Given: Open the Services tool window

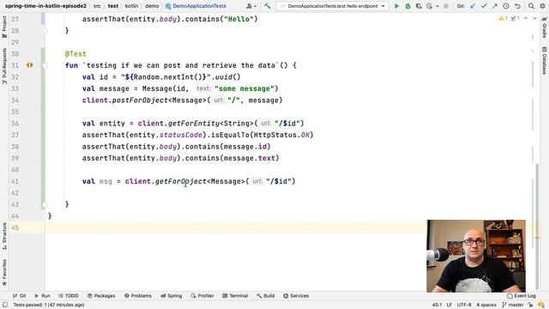Looking at the screenshot, I should tap(296, 295).
